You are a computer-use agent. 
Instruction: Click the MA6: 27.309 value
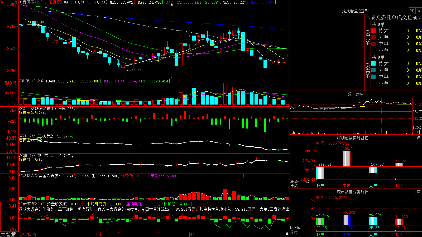click(x=262, y=2)
